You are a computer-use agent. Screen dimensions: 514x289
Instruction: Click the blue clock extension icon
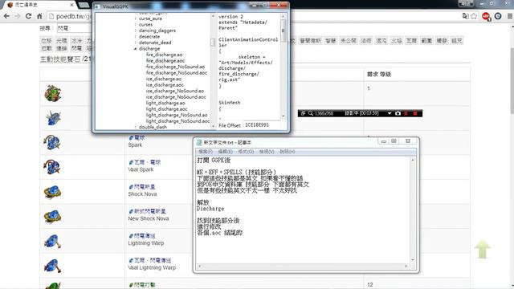click(x=498, y=16)
